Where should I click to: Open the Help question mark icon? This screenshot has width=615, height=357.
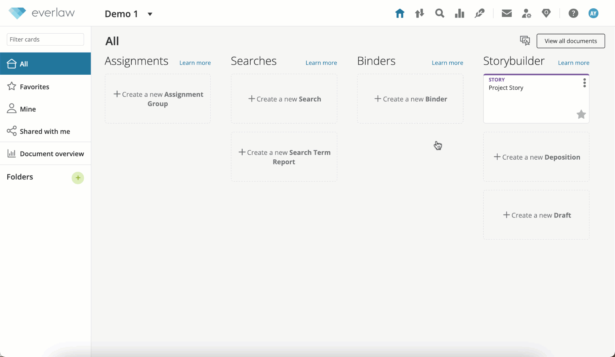573,14
